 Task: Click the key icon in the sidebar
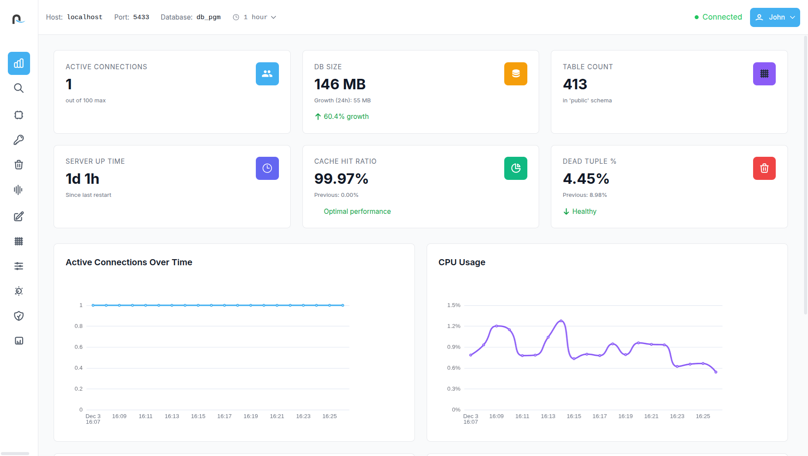tap(19, 140)
